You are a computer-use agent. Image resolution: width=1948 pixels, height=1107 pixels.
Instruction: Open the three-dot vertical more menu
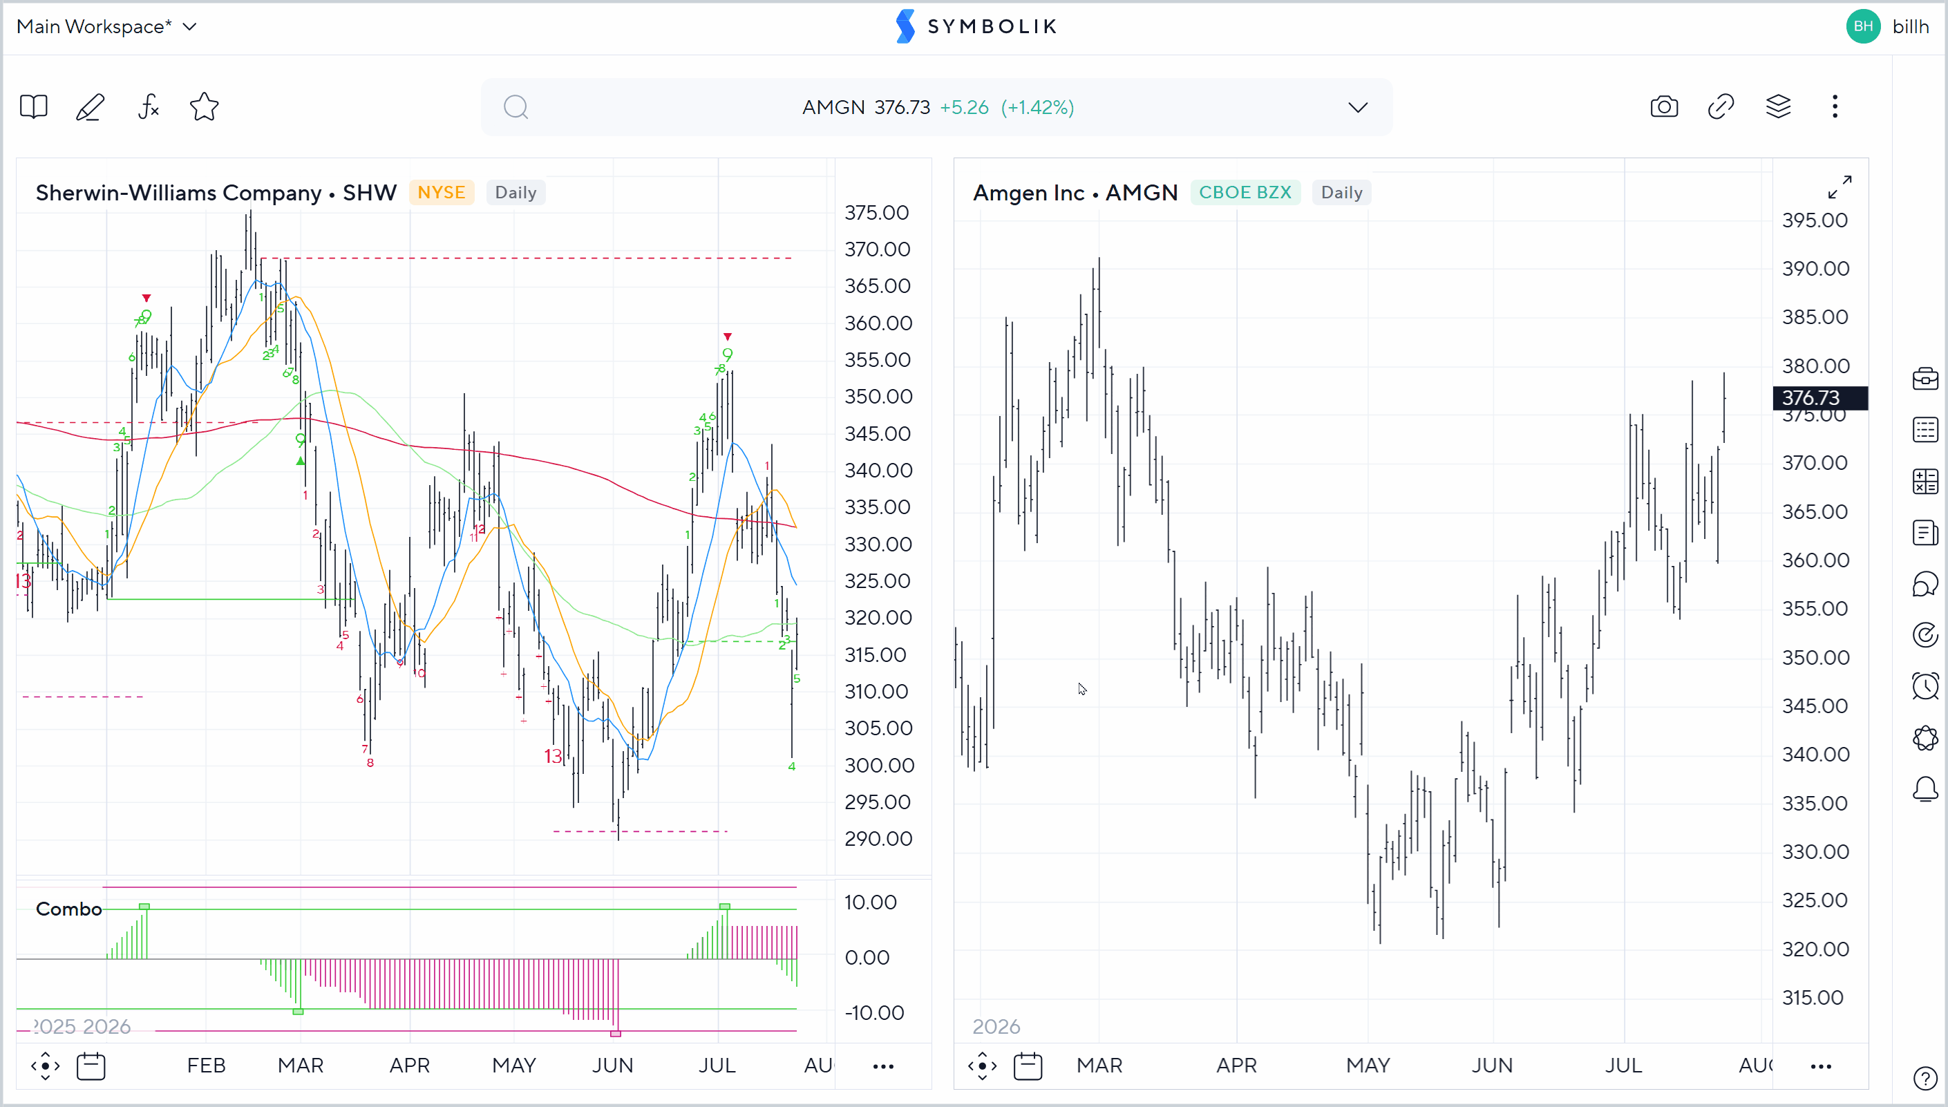(x=1835, y=107)
